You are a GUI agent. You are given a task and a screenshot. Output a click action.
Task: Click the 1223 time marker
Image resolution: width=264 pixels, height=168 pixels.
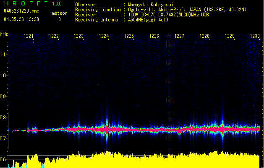coord(79,36)
